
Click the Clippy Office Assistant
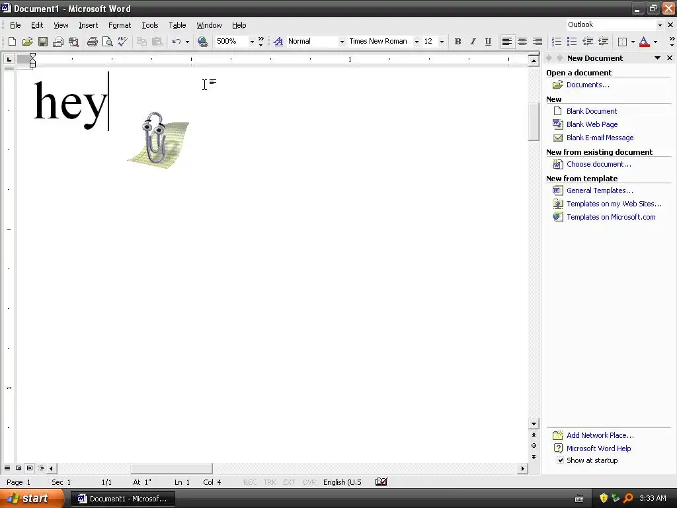157,139
